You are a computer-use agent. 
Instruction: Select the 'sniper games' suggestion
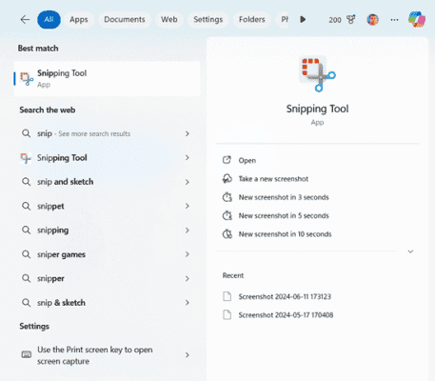108,254
